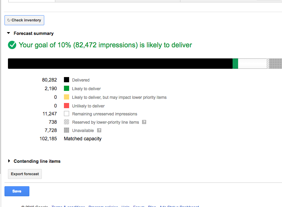Click the hatched Reserved by lower-priority legend square

(x=67, y=122)
